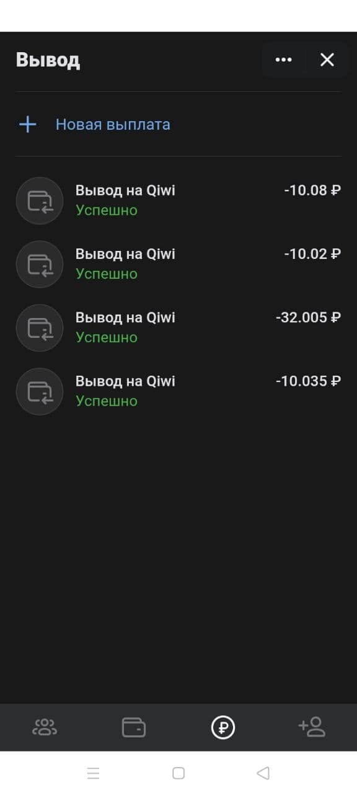Tap wallet icon of the -32.005 ₽ withdrawal

point(40,328)
